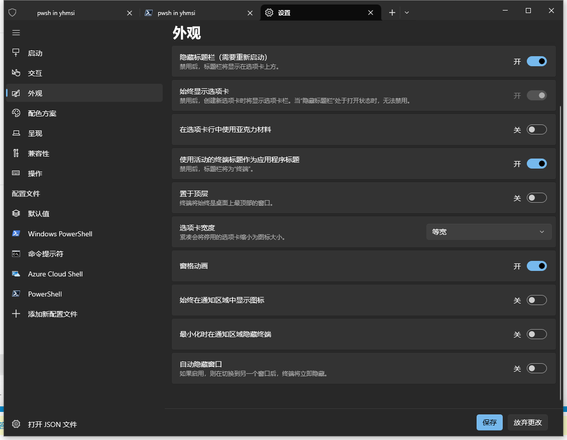Click the 配置文件 section header

(x=26, y=194)
